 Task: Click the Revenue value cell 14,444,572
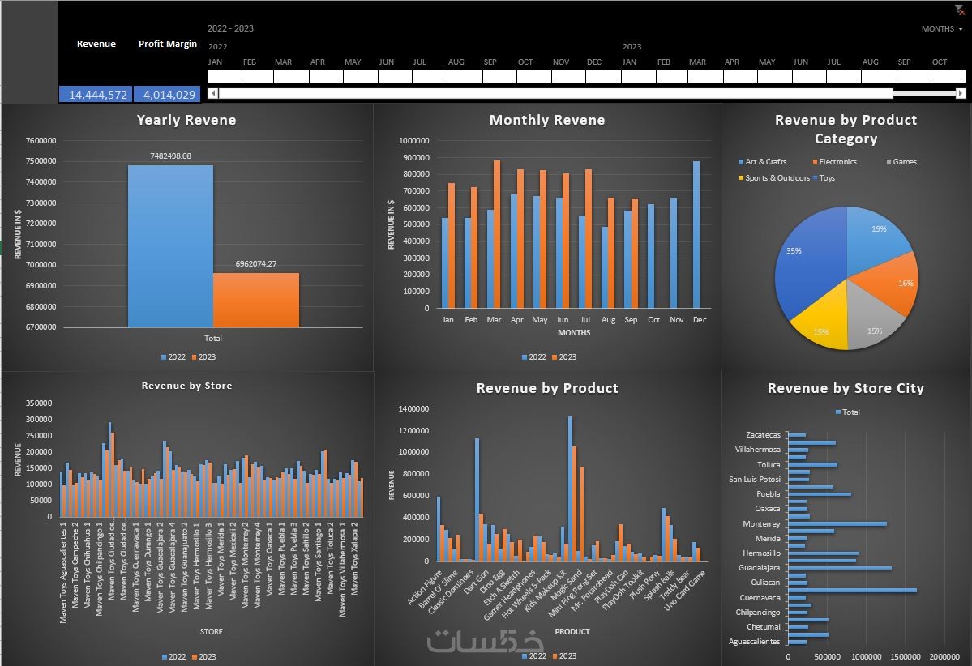point(96,94)
